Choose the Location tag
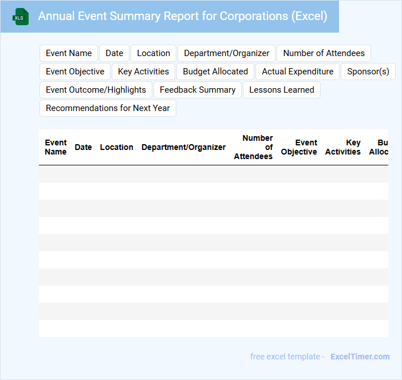 (153, 53)
